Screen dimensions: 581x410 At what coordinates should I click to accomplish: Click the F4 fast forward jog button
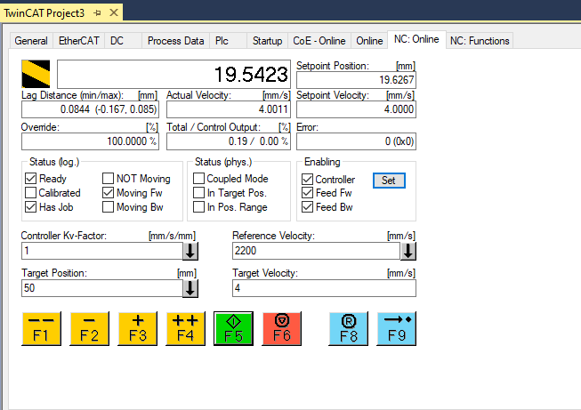point(185,328)
